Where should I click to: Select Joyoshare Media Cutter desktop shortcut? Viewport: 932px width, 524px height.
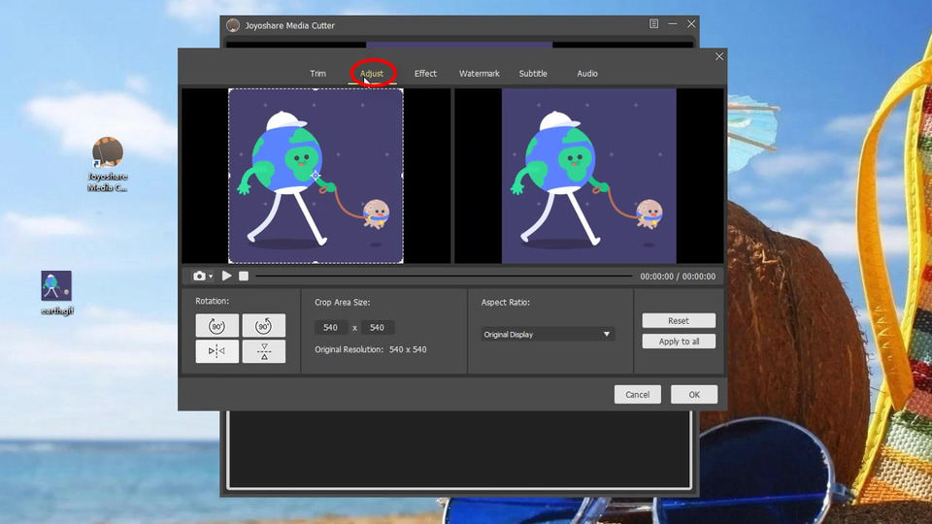coord(108,165)
